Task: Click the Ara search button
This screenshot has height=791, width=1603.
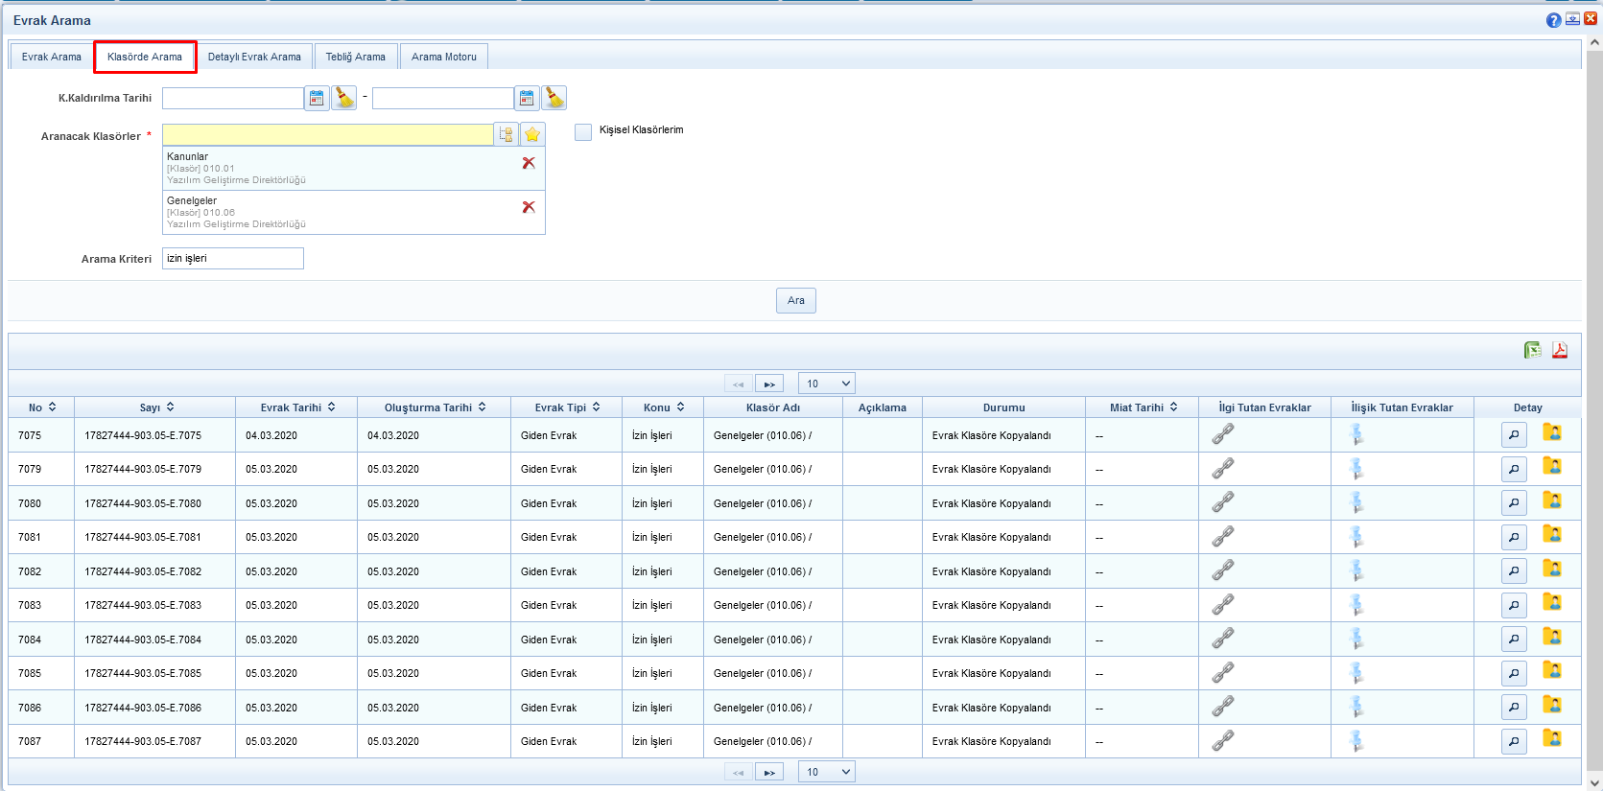Action: click(795, 300)
